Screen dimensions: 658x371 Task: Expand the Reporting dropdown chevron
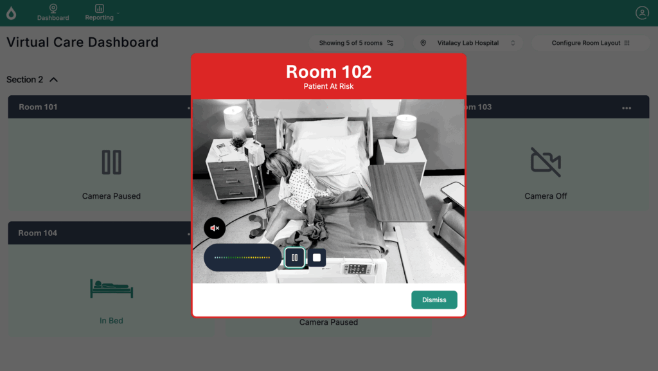pyautogui.click(x=118, y=14)
